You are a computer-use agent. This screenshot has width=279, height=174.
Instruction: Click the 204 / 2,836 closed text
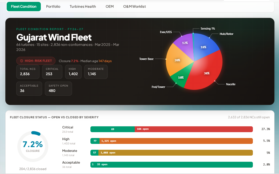pos(33,169)
